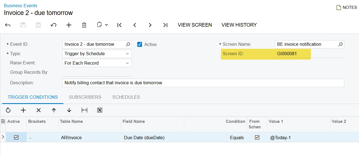Jump to the last record
The height and width of the screenshot is (155, 359).
point(165,25)
